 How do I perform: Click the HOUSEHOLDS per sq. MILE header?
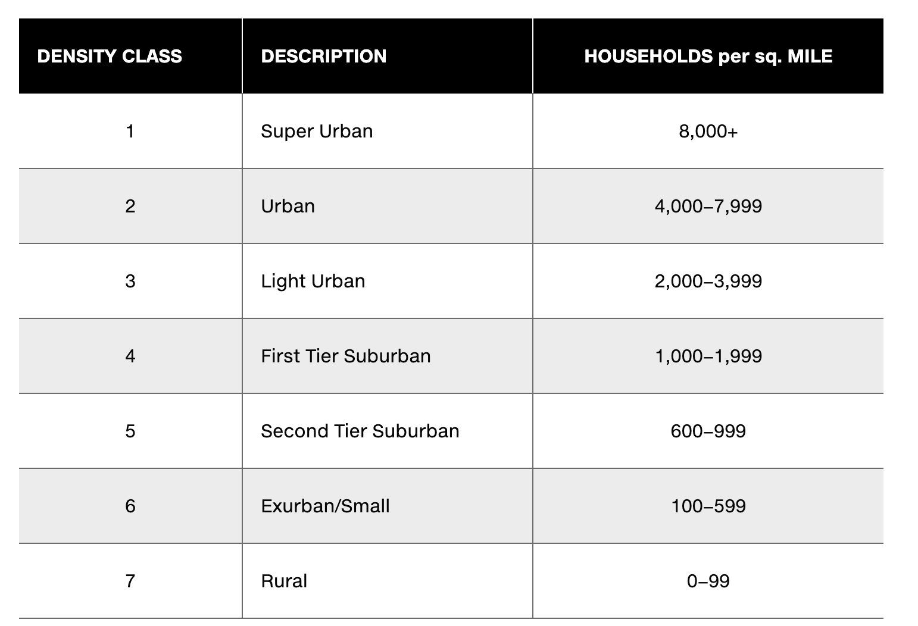[x=708, y=56]
